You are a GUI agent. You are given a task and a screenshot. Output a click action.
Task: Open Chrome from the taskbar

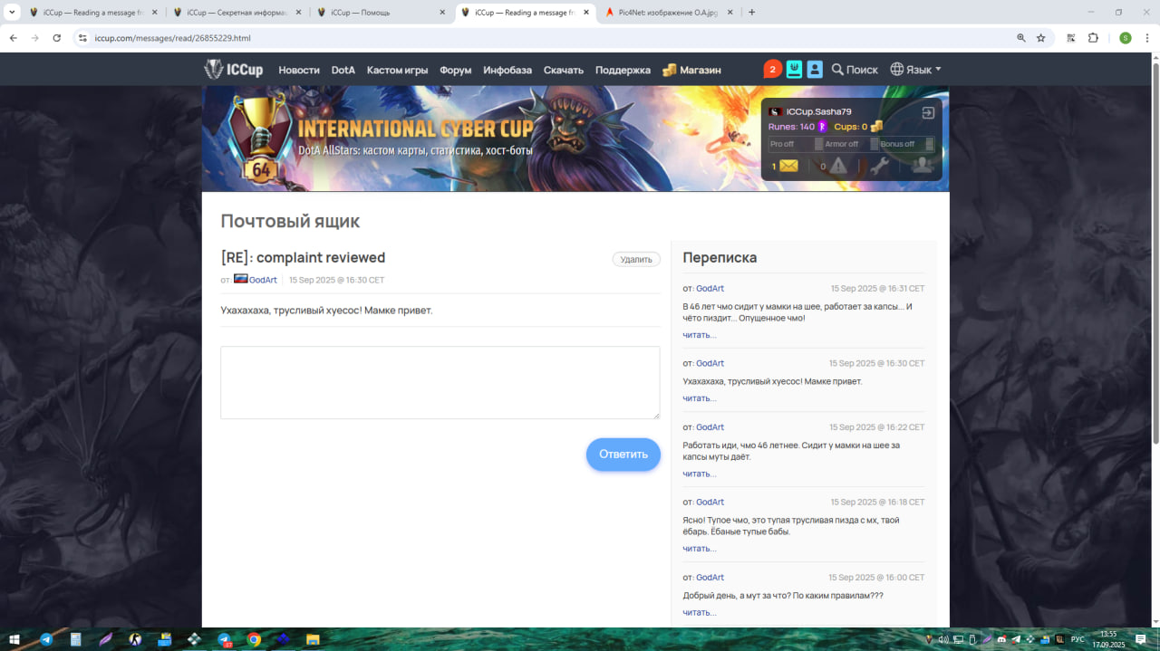pyautogui.click(x=255, y=639)
